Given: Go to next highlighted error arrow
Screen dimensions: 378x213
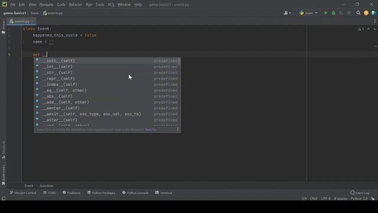Looking at the screenshot, I should coord(374,29).
